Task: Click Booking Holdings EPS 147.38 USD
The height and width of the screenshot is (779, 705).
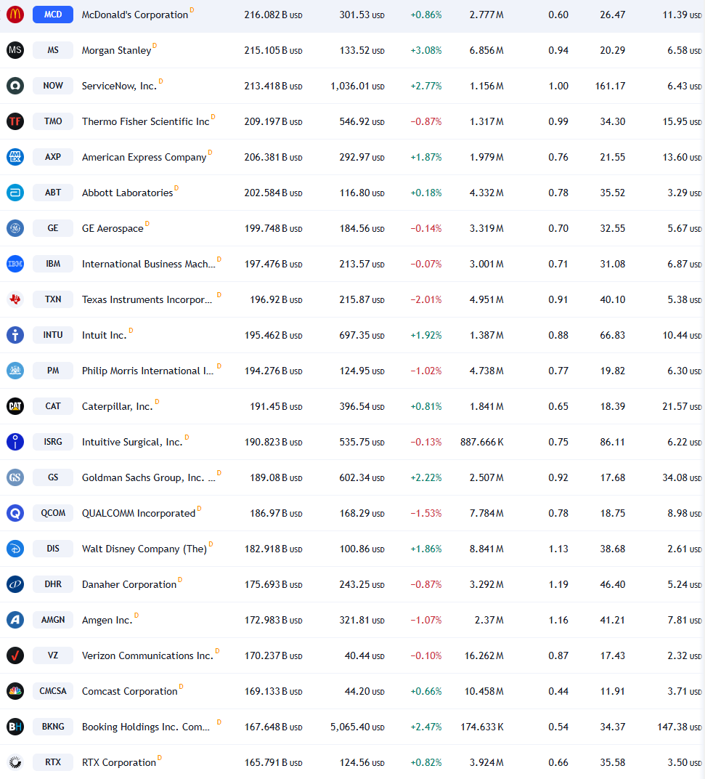Action: 680,727
